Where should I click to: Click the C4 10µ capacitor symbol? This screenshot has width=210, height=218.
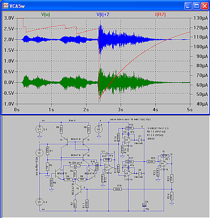(144, 205)
